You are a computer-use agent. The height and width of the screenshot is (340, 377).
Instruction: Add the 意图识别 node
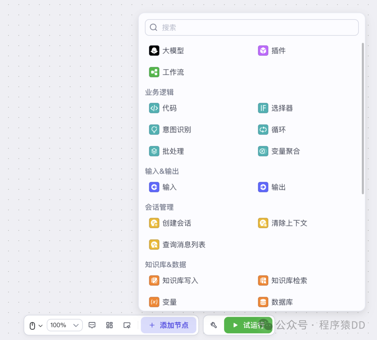[x=170, y=130]
